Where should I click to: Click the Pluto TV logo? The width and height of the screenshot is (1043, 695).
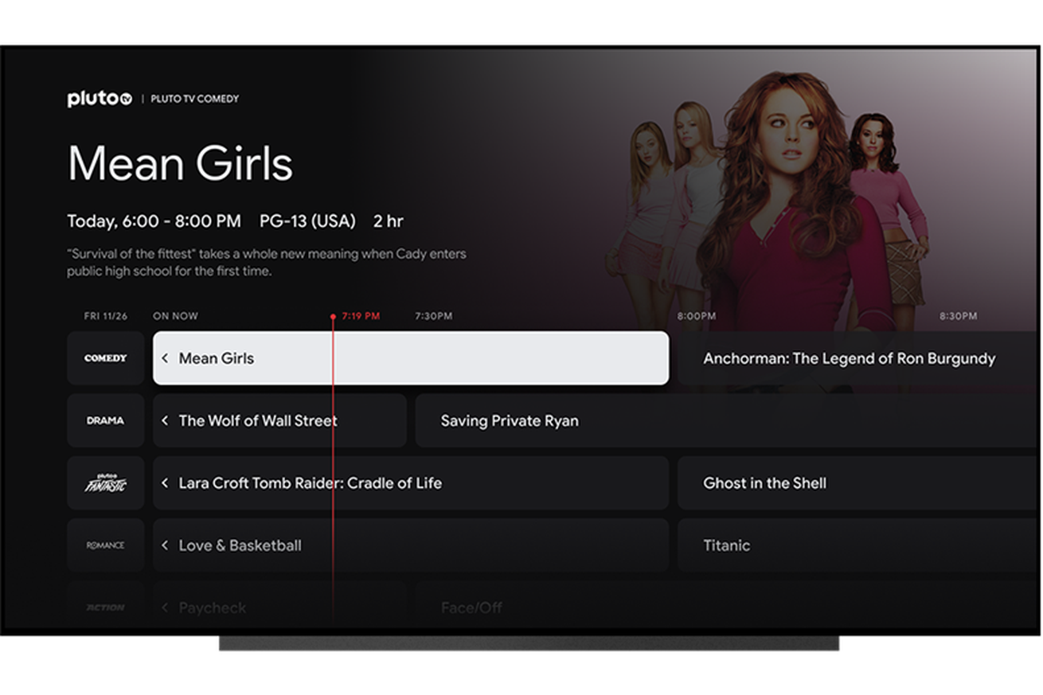click(99, 99)
